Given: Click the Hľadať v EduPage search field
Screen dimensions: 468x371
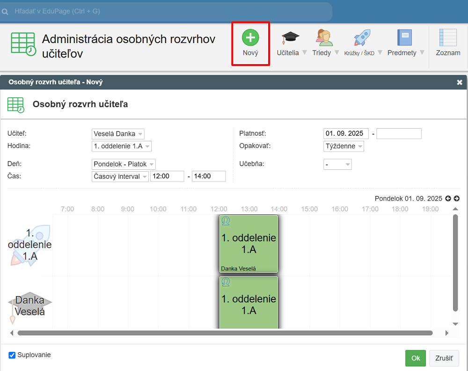Looking at the screenshot, I should (168, 11).
